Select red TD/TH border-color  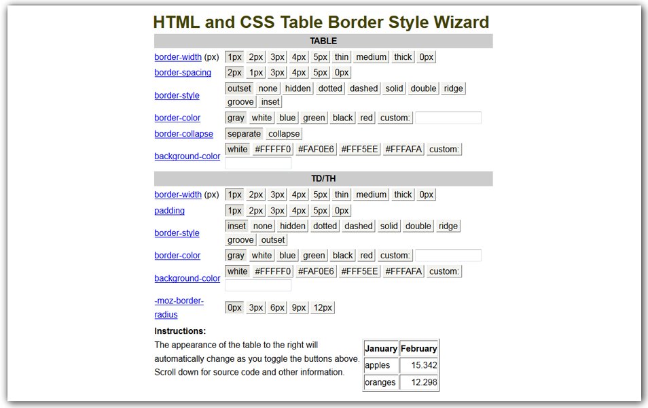tap(365, 255)
